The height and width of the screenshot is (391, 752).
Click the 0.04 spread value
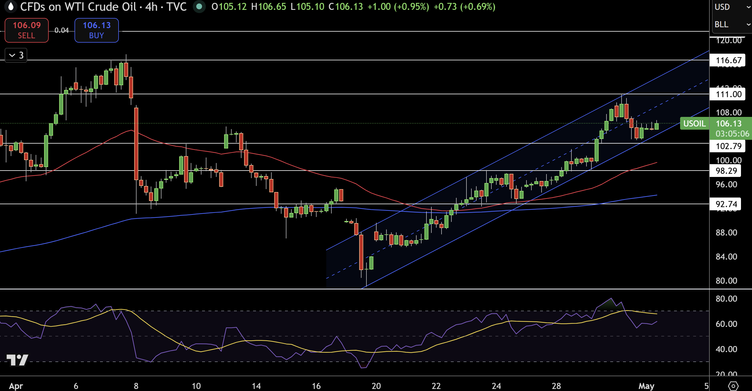pos(61,30)
